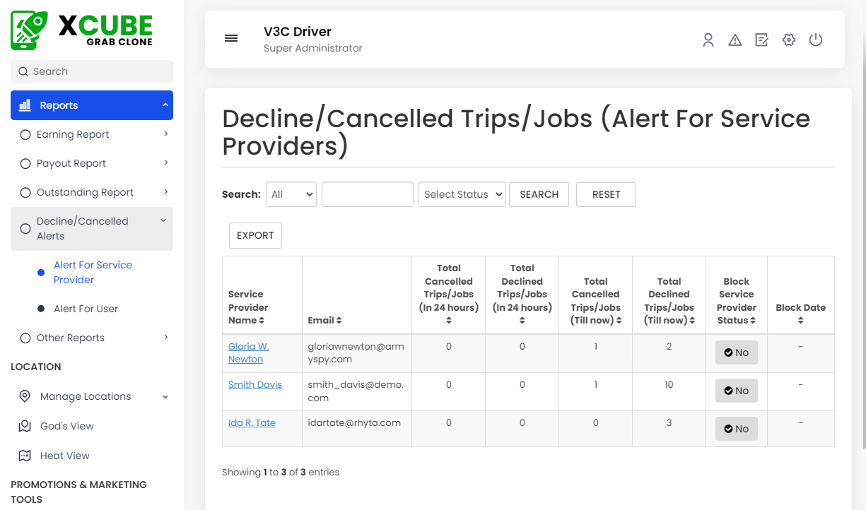Image resolution: width=866 pixels, height=510 pixels.
Task: Click the Manage Locations map pin icon
Action: click(26, 396)
